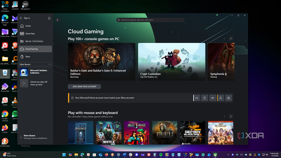Open Firefox desktop shortcut

click(x=5, y=129)
